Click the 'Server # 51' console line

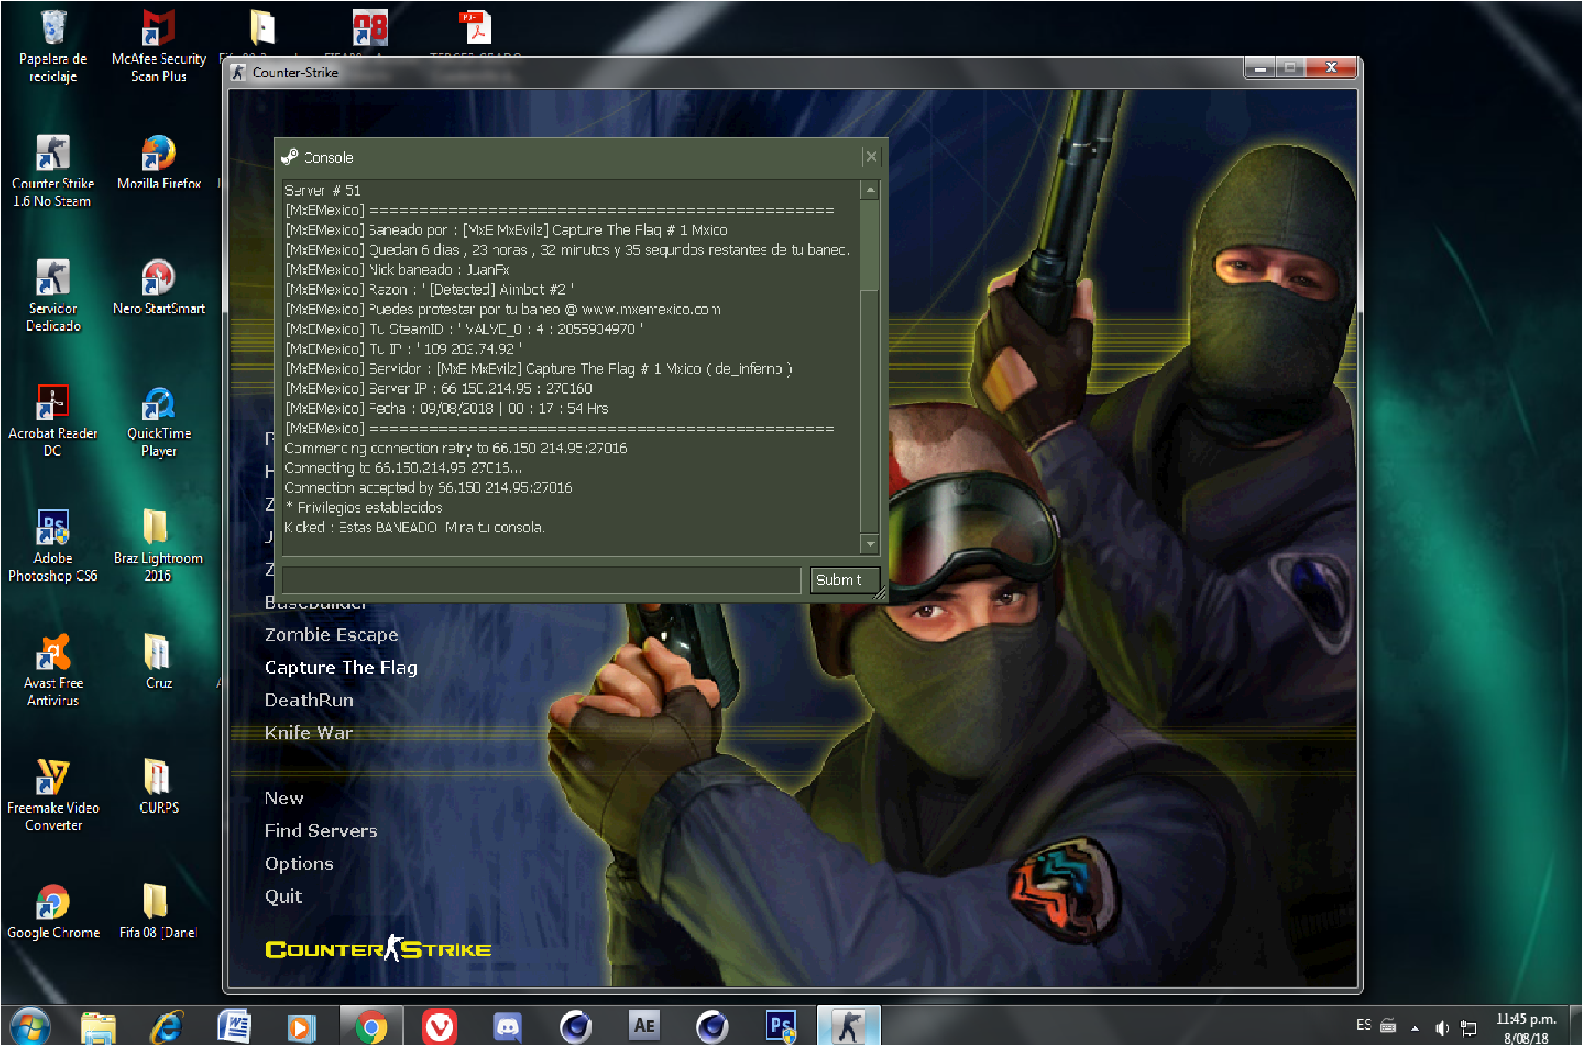pyautogui.click(x=322, y=191)
